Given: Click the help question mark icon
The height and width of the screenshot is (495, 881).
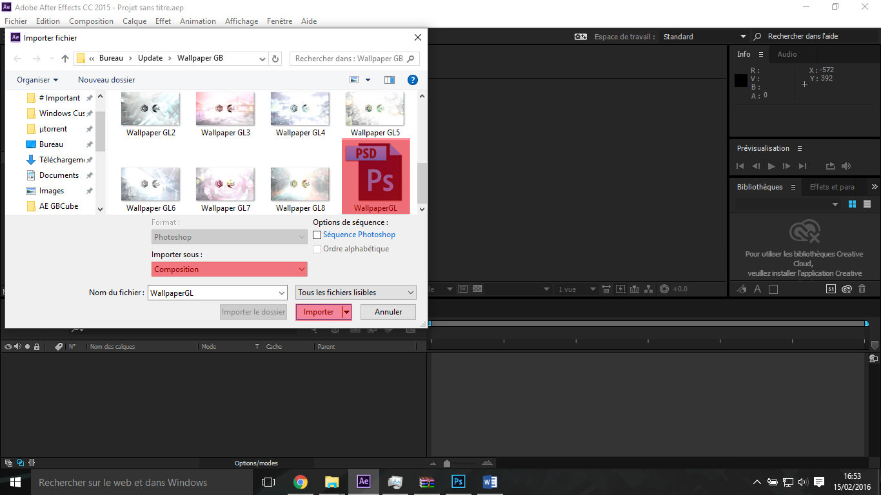Looking at the screenshot, I should pos(413,80).
